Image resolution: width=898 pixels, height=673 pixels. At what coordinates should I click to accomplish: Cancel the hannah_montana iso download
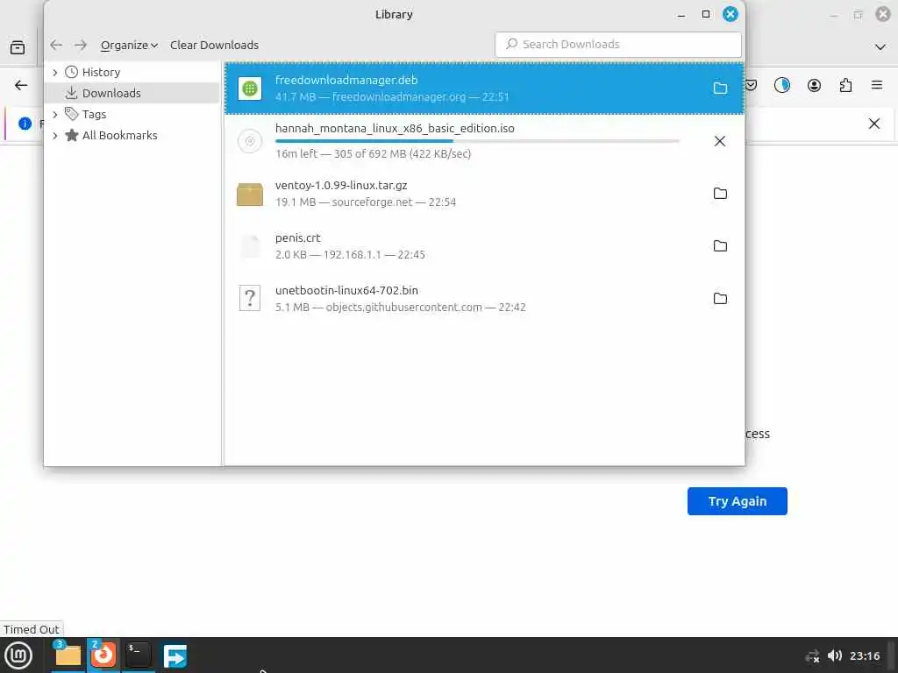pyautogui.click(x=720, y=141)
